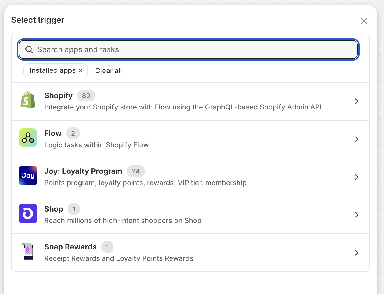Screen dimensions: 384x294
Task: Click the Snap Rewards receipt icon
Action: (x=28, y=252)
